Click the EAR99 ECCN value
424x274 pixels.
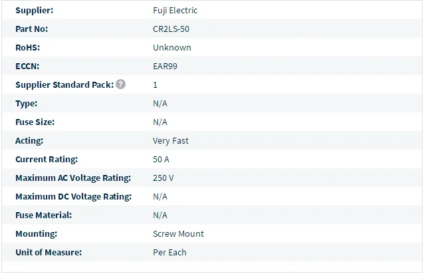(165, 67)
